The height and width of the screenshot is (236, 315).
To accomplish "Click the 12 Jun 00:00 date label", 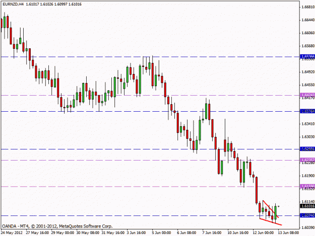I will [263, 233].
